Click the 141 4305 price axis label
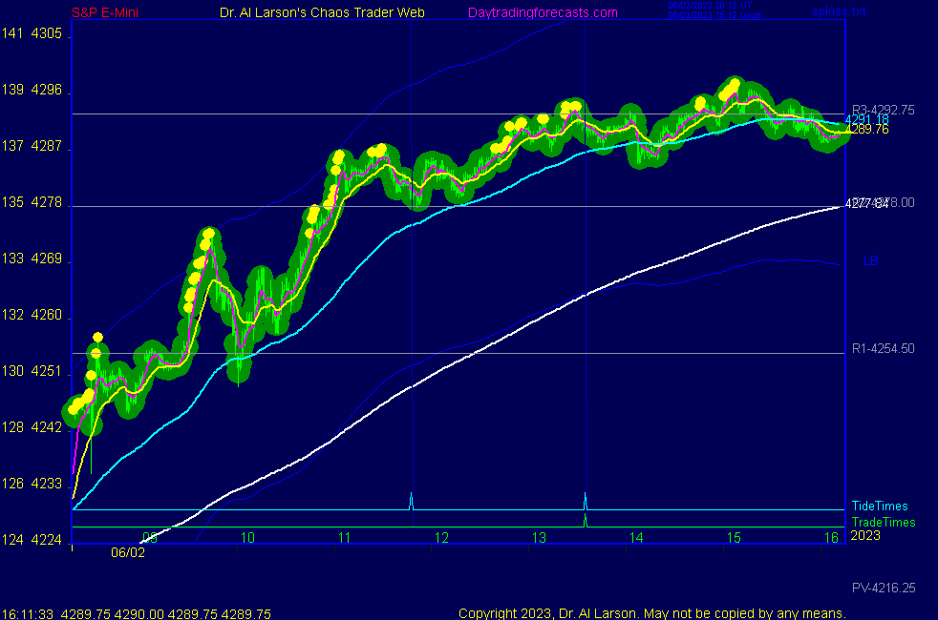The image size is (938, 620). click(x=32, y=33)
